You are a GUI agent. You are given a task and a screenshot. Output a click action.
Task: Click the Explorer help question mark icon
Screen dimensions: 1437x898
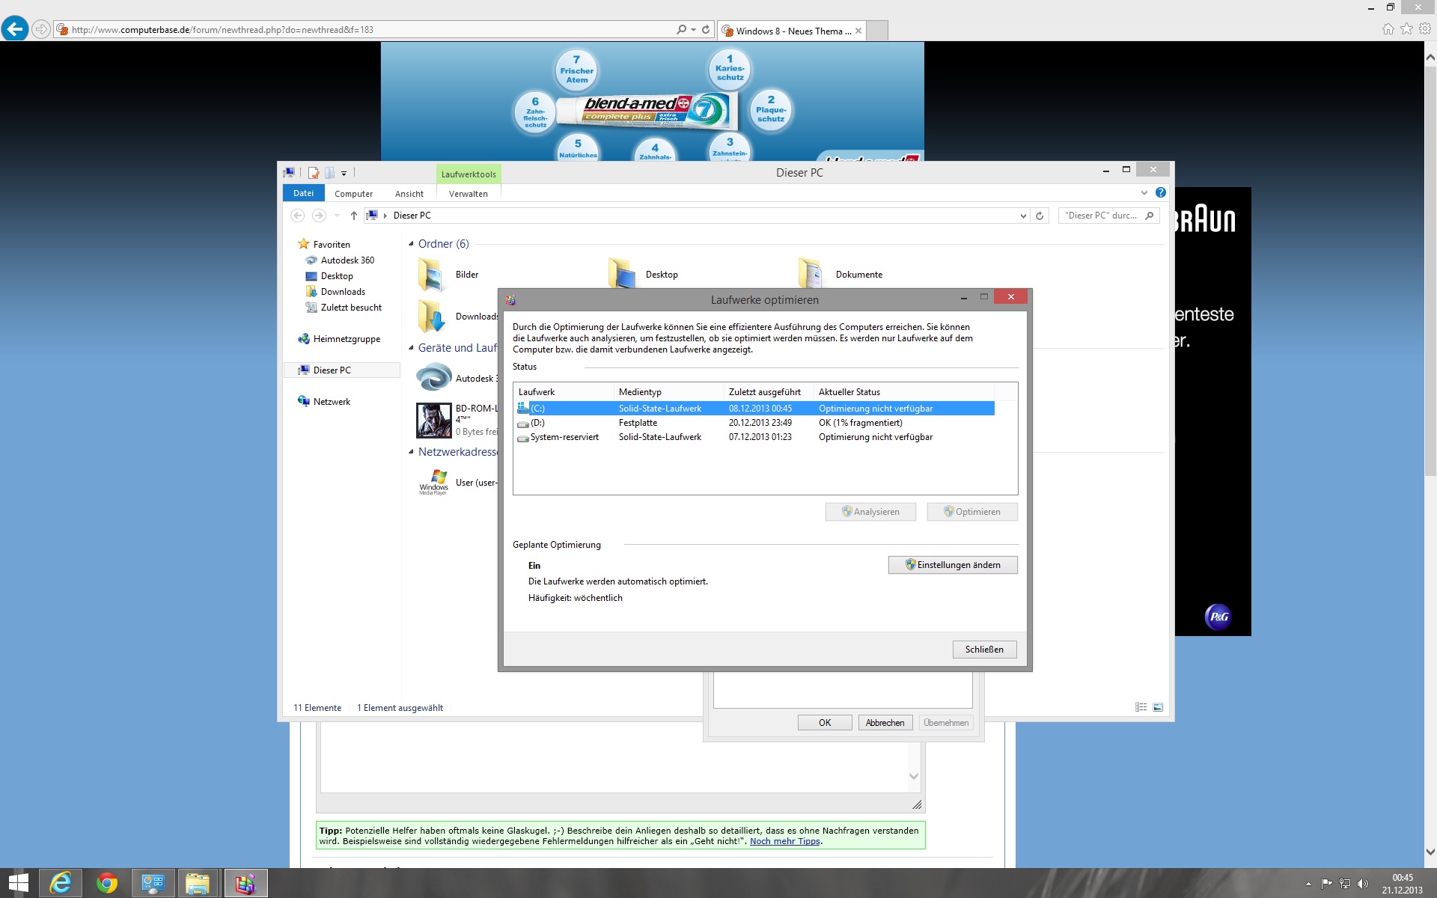point(1160,192)
